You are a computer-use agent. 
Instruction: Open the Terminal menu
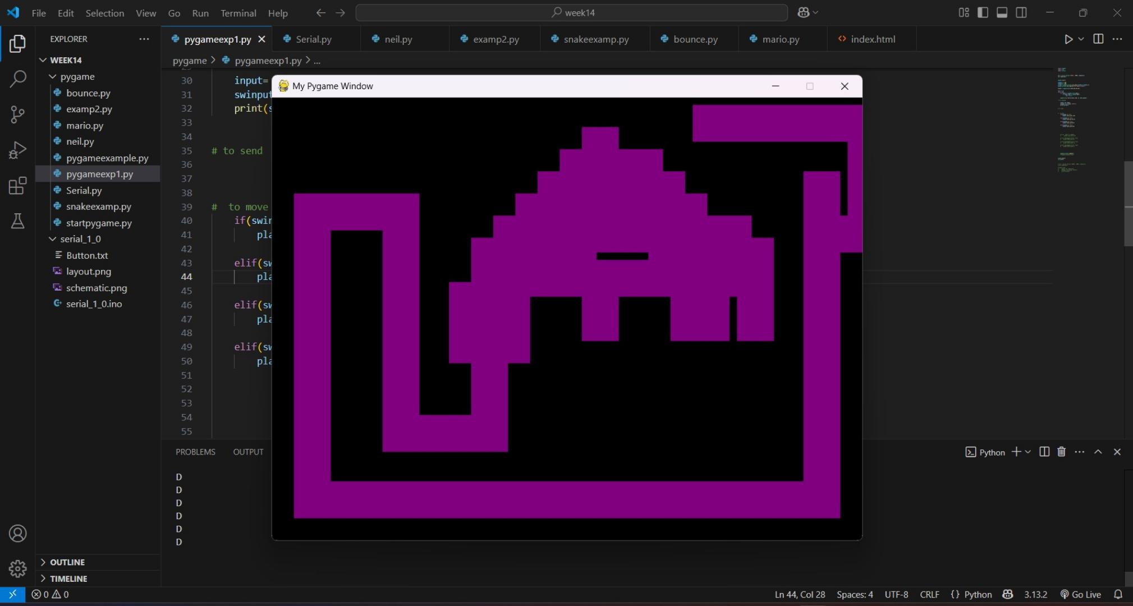point(238,12)
